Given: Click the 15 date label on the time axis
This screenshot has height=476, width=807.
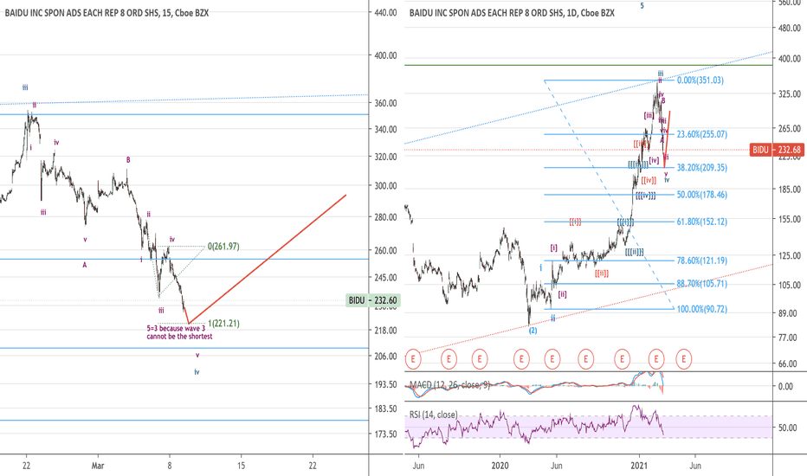Looking at the screenshot, I should [241, 466].
